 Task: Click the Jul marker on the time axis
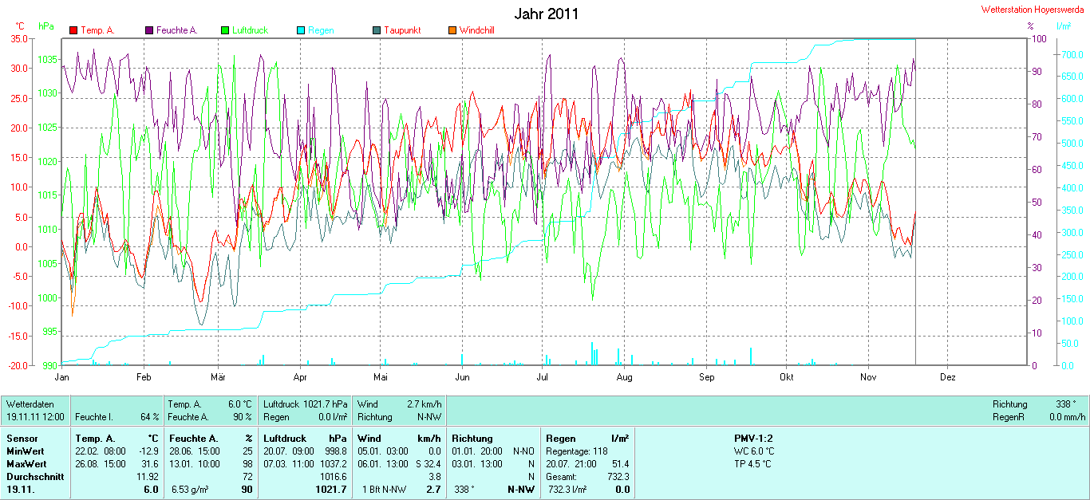[543, 377]
